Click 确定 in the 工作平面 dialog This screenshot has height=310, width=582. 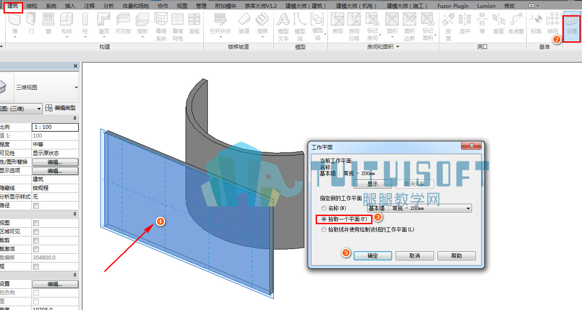[x=373, y=256]
